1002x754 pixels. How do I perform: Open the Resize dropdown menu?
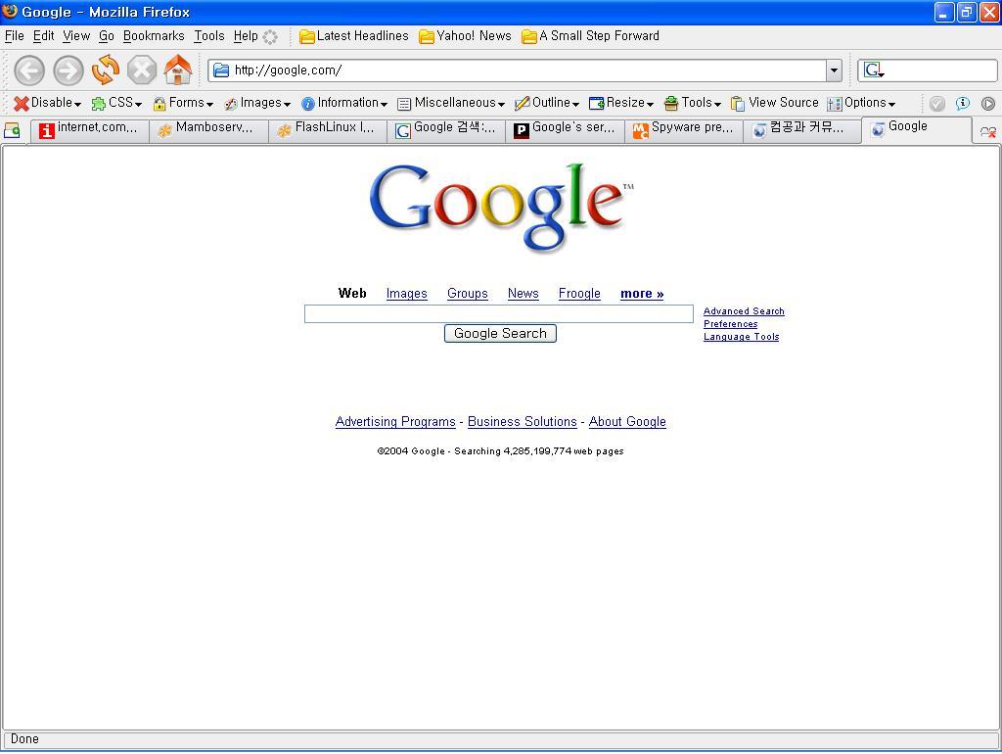pos(621,103)
